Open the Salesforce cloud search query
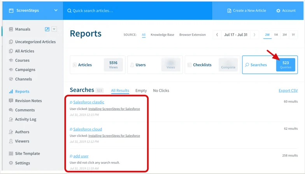Viewport: 305px width, 174px height. (88, 129)
